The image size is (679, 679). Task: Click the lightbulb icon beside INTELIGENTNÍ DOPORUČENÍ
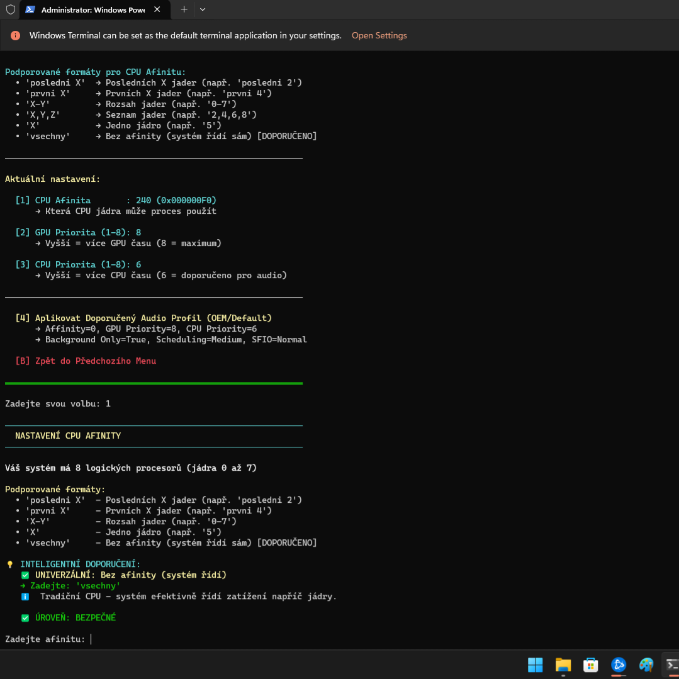point(9,564)
